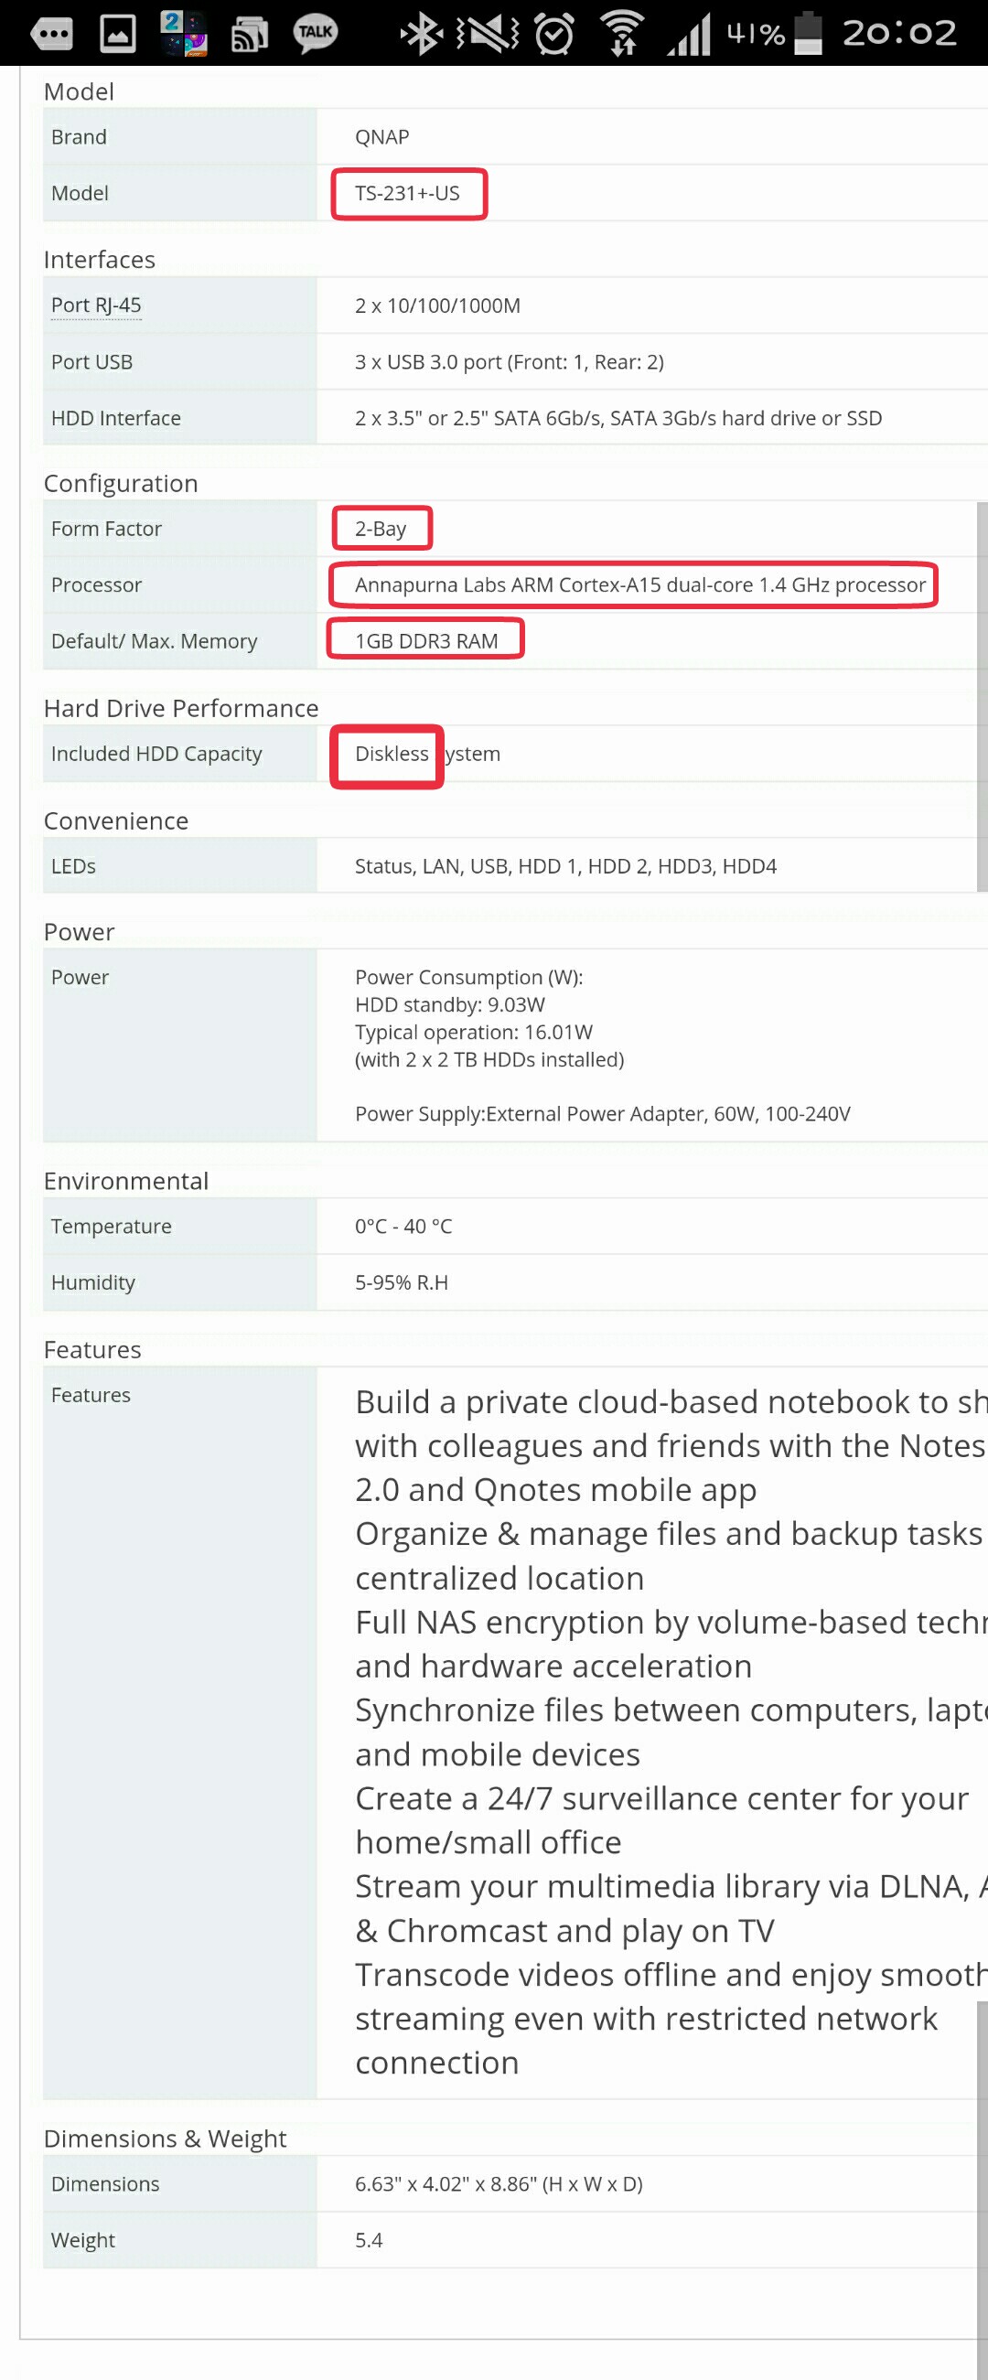The image size is (988, 2380).
Task: Click the QNAP brand value
Action: point(381,136)
